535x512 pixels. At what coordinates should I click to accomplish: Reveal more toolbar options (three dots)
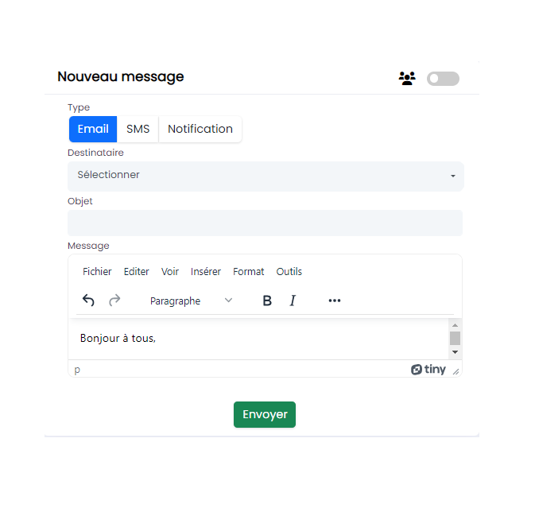[335, 301]
